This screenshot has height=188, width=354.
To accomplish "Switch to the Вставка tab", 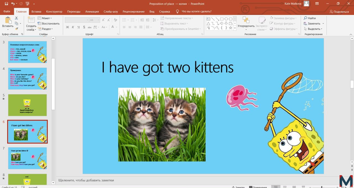I will pyautogui.click(x=36, y=12).
